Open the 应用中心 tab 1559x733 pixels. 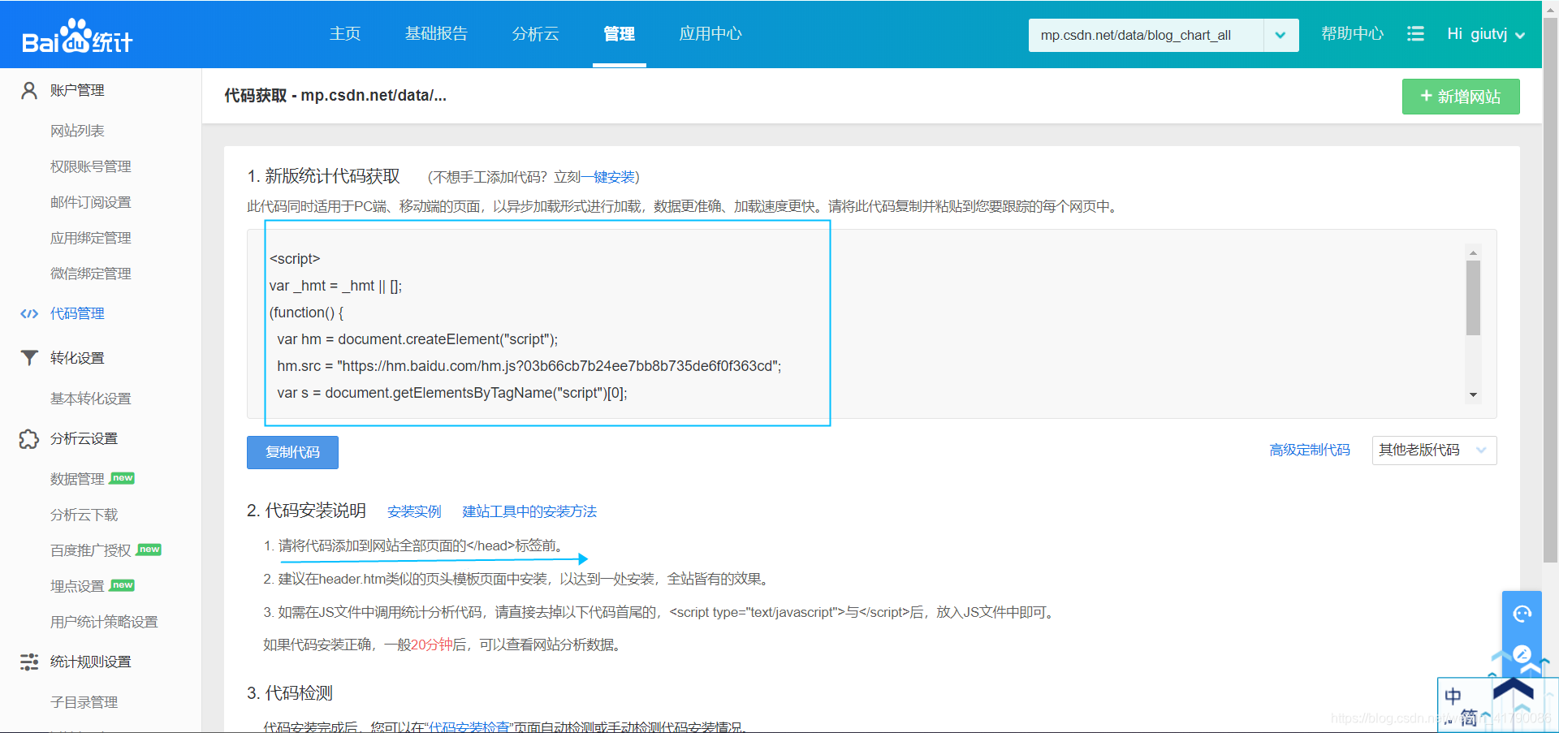[x=710, y=34]
